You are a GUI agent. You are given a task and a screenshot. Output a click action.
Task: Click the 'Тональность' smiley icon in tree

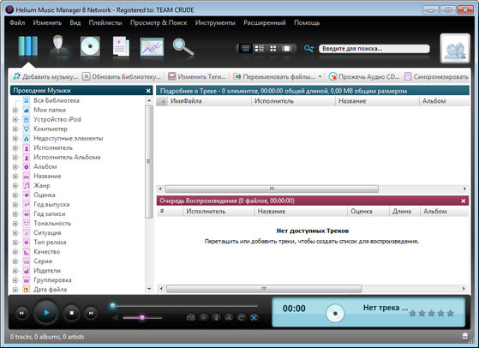tap(27, 224)
